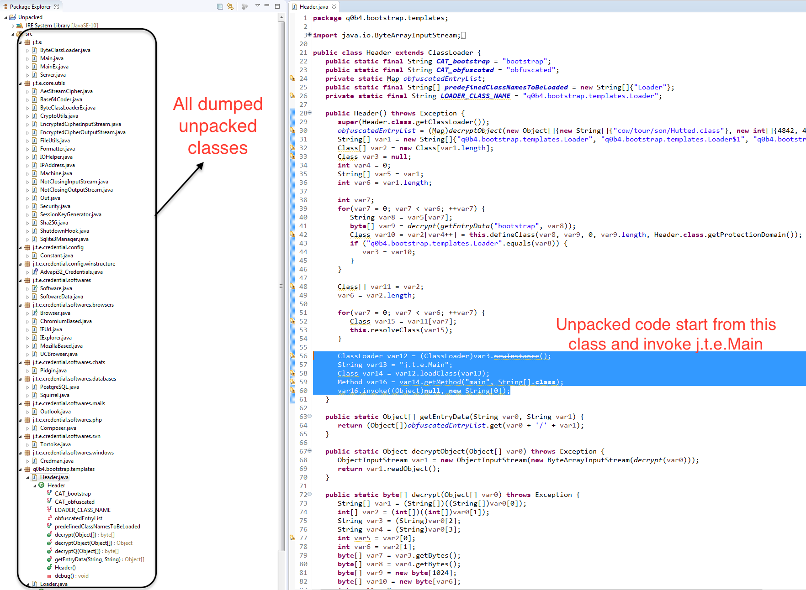Image resolution: width=806 pixels, height=590 pixels.
Task: Select Credman.java in the tree
Action: click(x=57, y=461)
